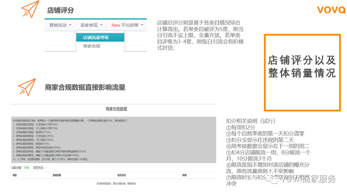Click the VOVA logo in the top right
Viewport: 347px width, 194px height.
[331, 10]
